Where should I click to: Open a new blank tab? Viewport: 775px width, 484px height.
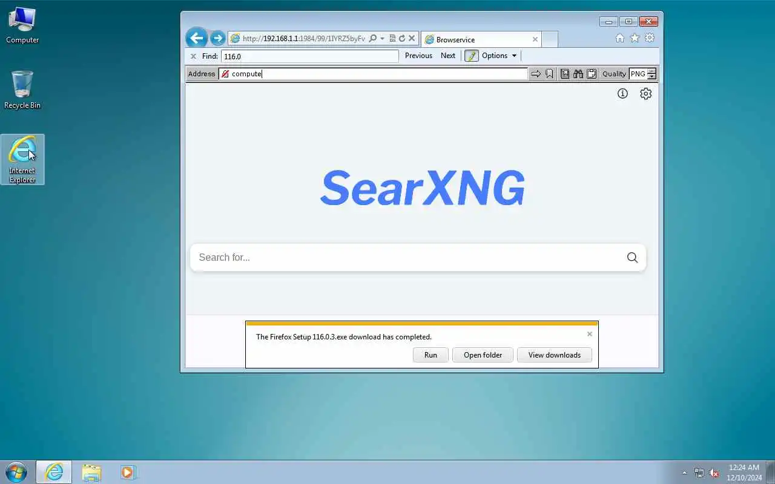click(x=549, y=39)
